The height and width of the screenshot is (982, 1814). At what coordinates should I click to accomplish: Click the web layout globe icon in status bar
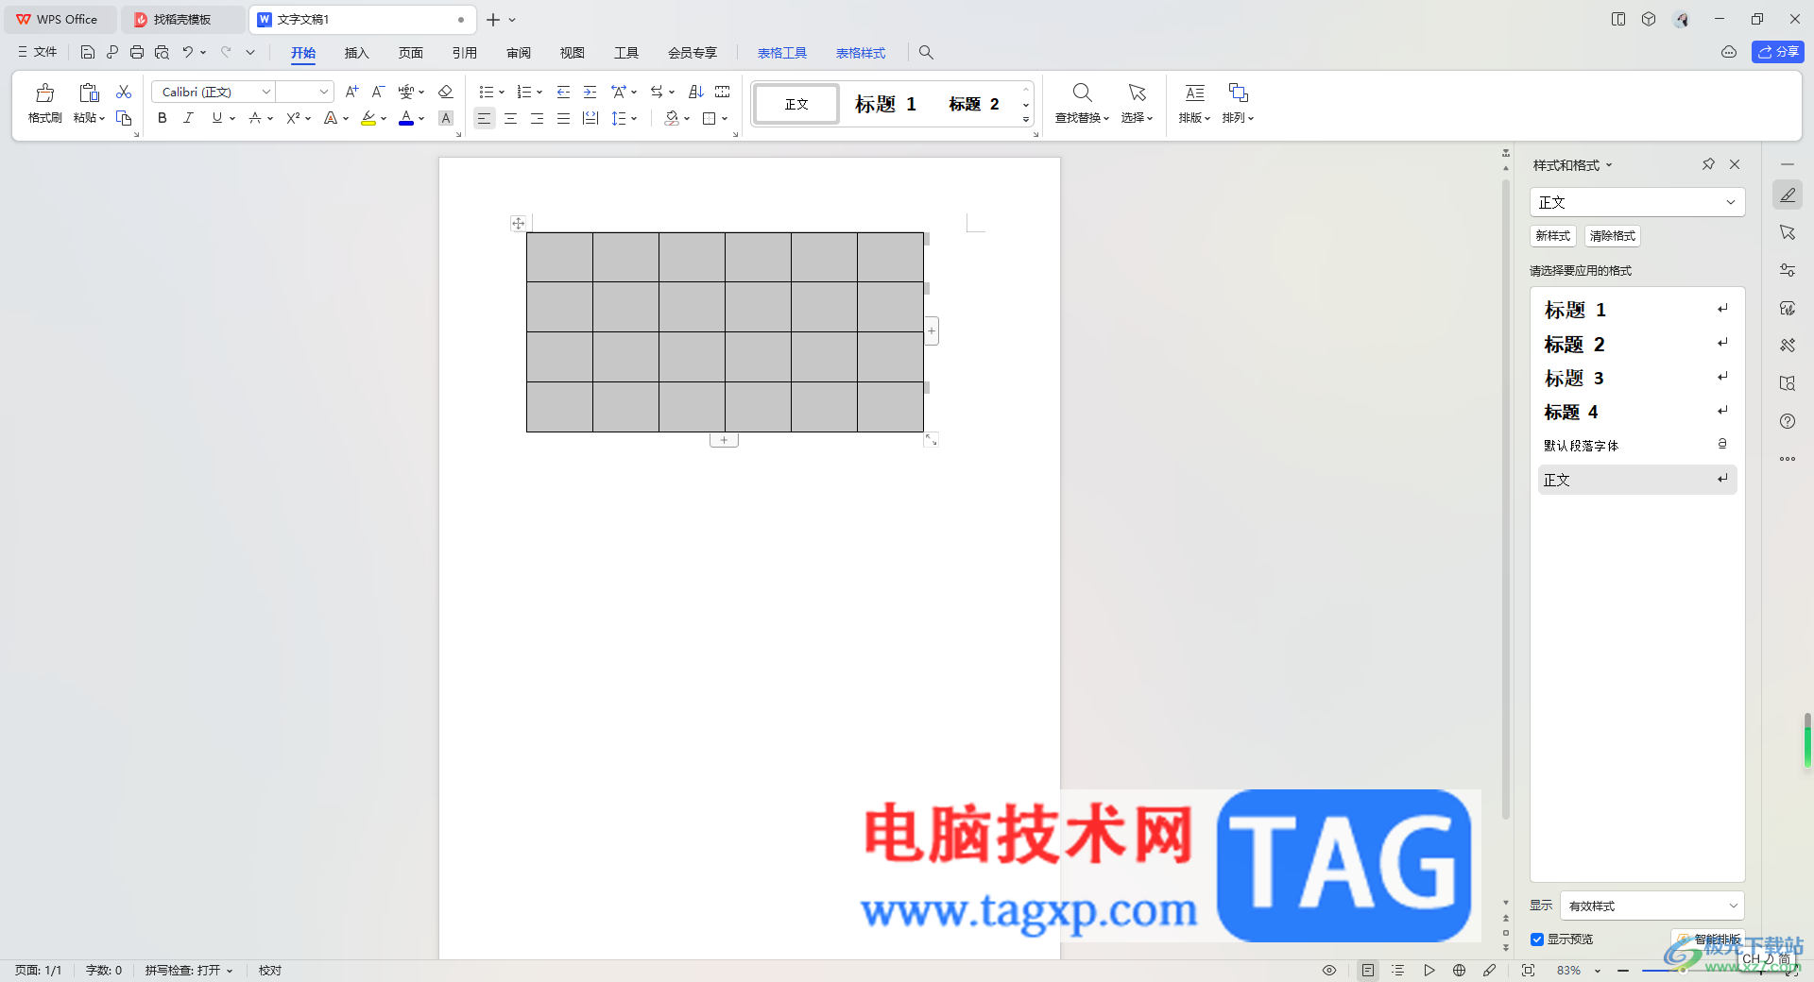(1459, 971)
